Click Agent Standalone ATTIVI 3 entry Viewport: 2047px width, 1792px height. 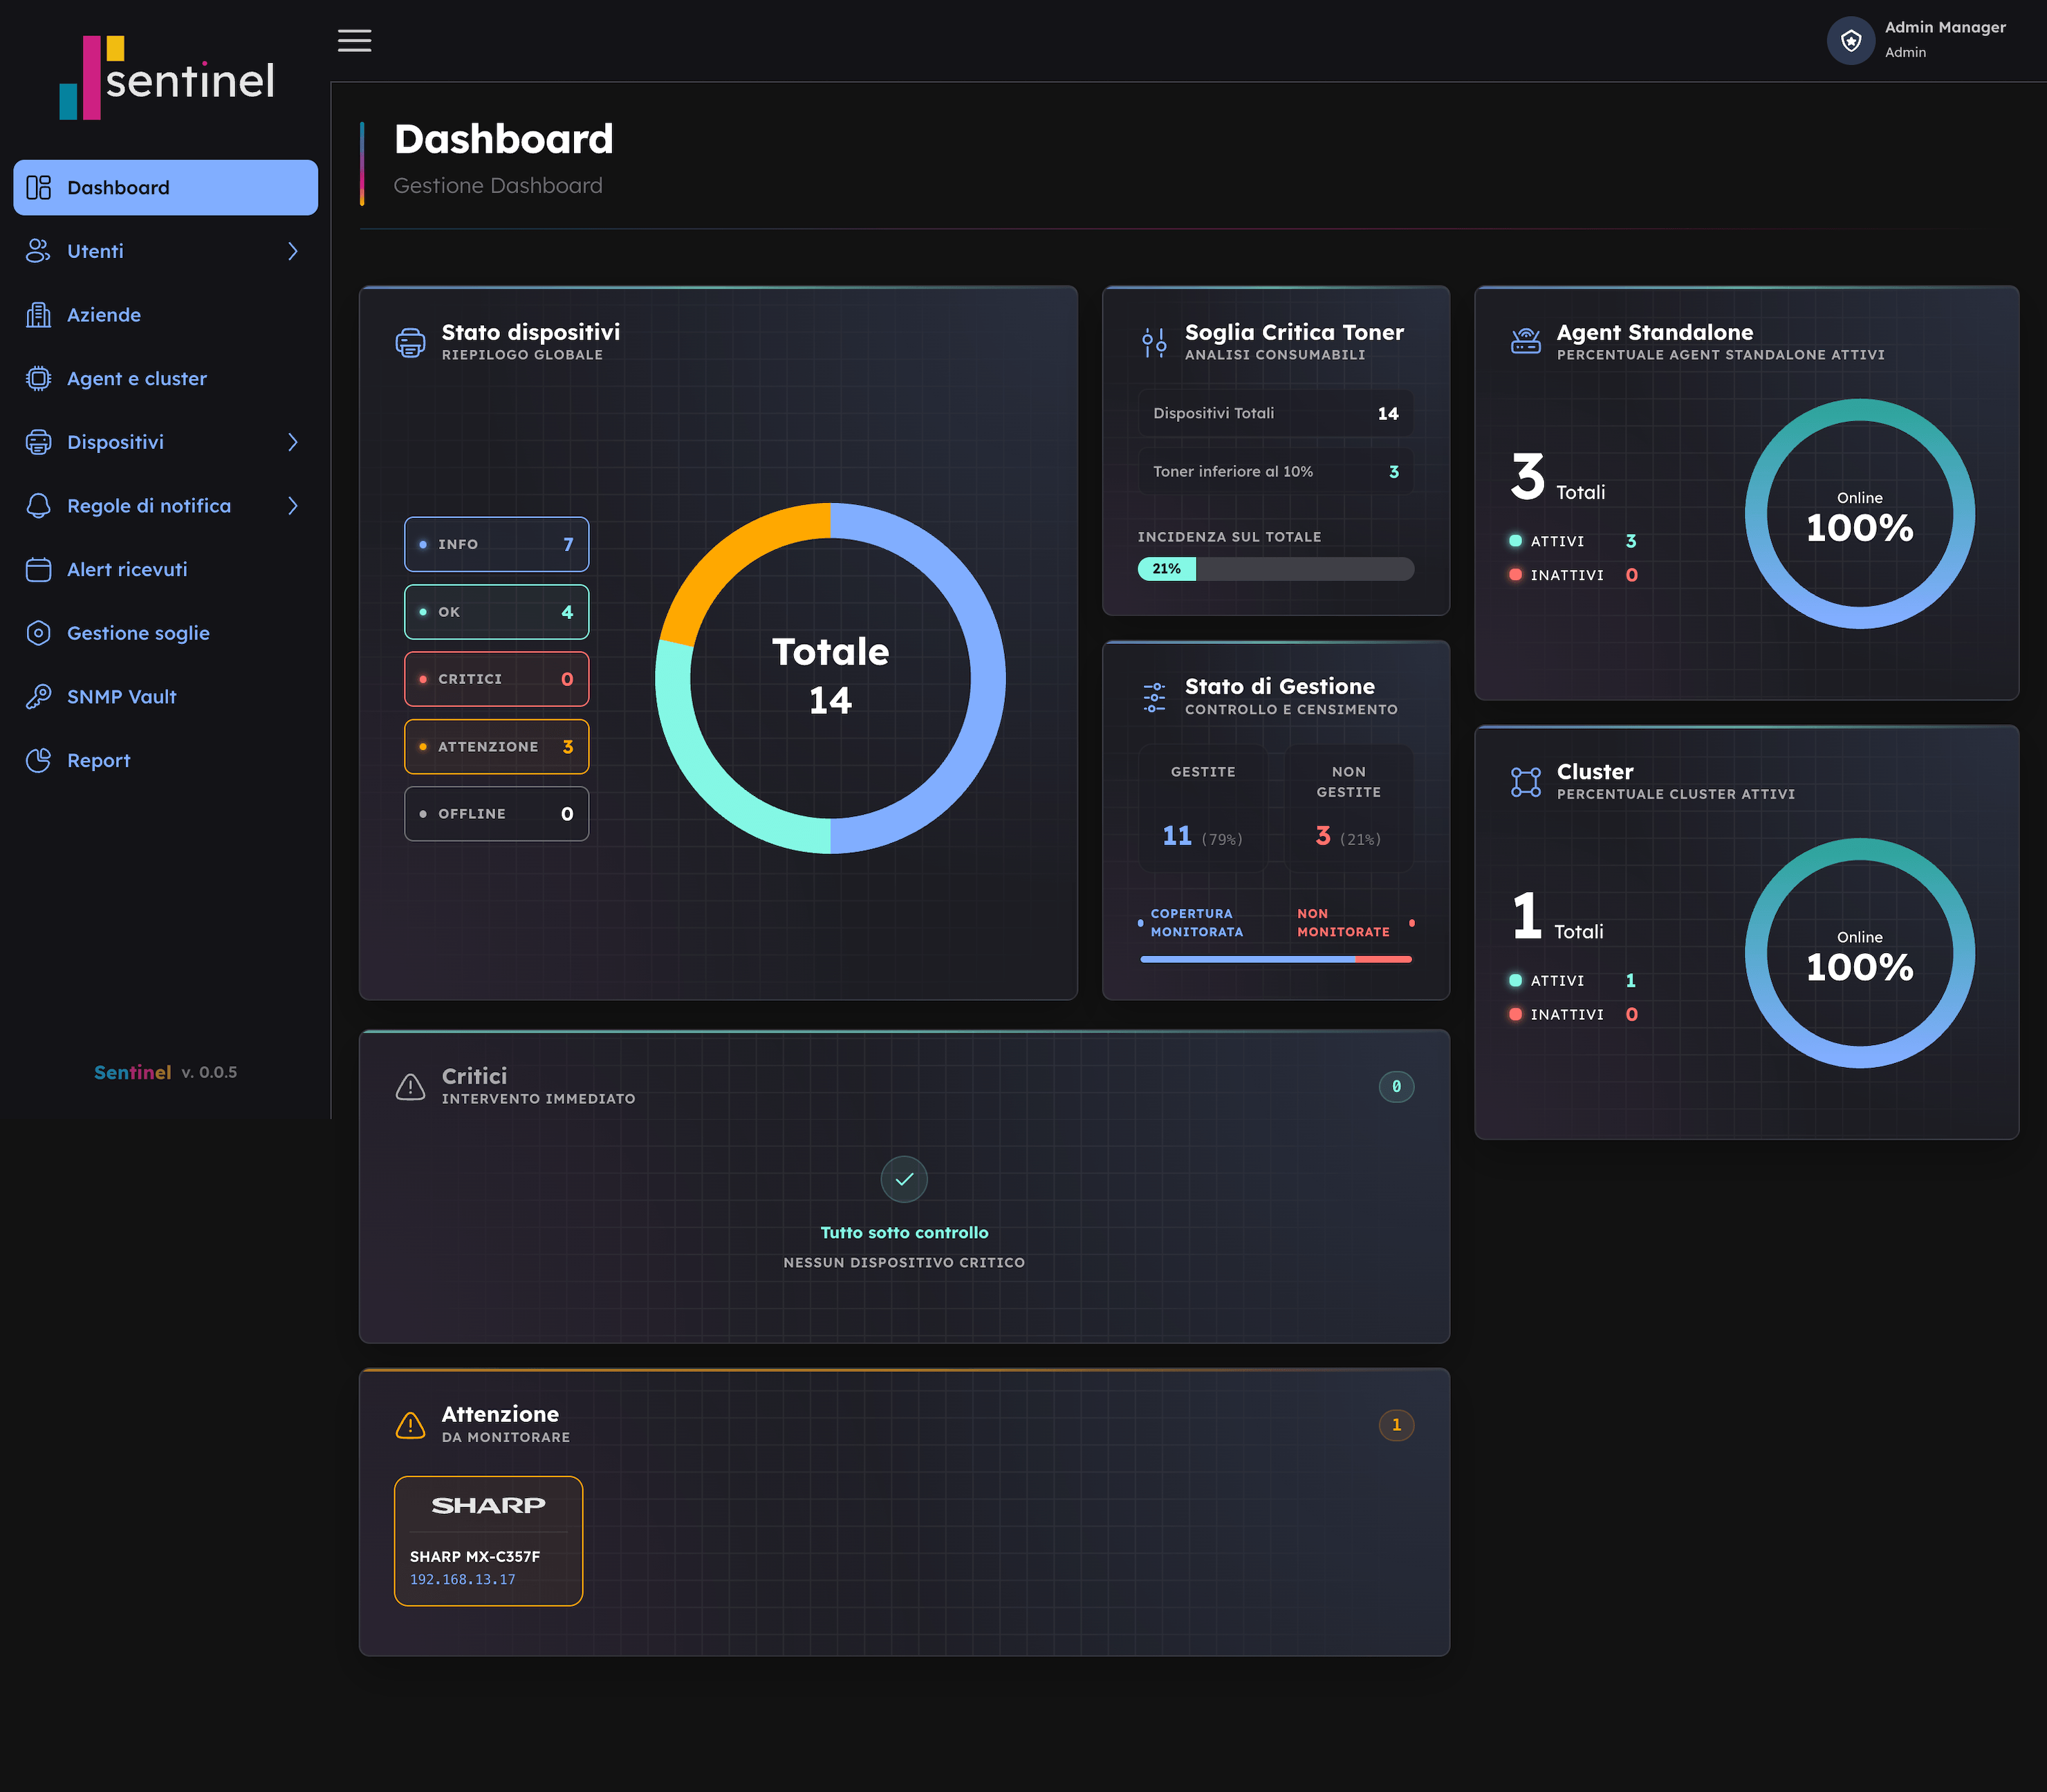1573,541
